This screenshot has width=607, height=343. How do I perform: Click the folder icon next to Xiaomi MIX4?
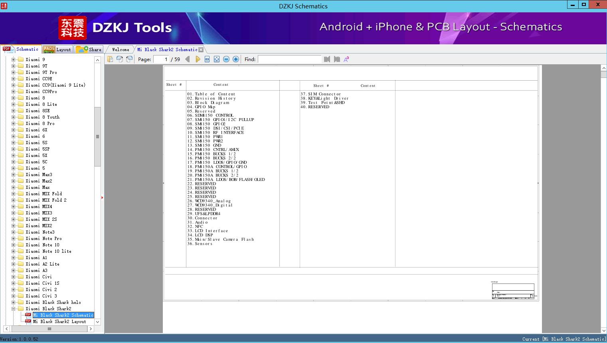pos(21,206)
